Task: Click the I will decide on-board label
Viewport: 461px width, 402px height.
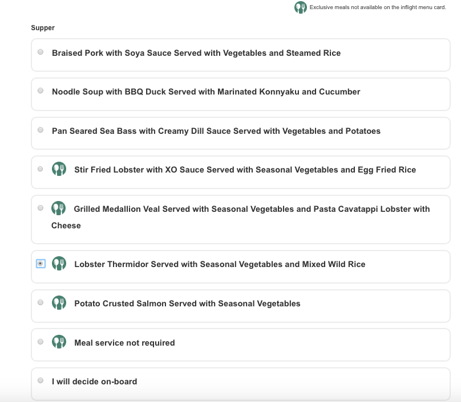Action: [x=95, y=382]
